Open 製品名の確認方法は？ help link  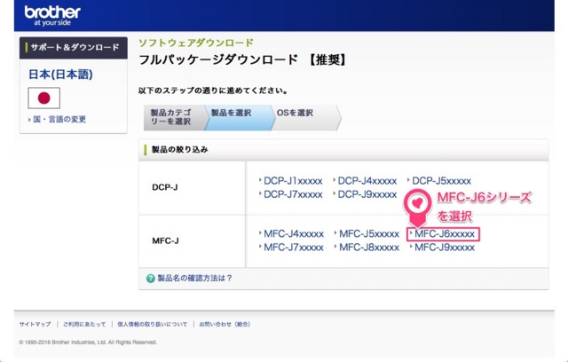click(194, 279)
